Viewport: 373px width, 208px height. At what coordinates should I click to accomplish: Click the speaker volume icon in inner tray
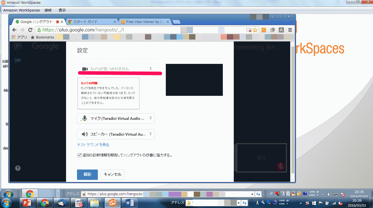tap(329, 194)
